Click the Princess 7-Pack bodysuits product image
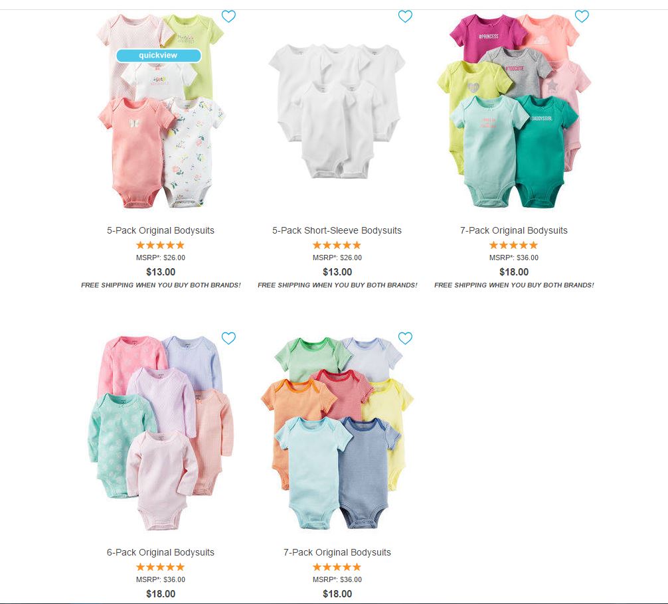 point(514,111)
